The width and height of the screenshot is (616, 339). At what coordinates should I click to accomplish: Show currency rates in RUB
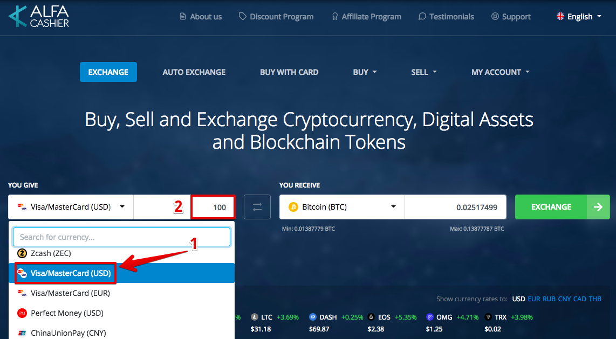click(x=549, y=299)
